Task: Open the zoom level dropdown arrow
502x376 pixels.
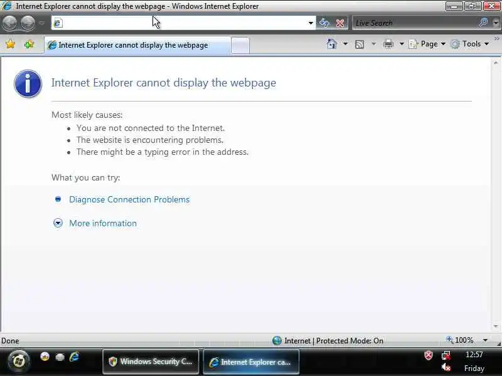Action: tap(485, 340)
